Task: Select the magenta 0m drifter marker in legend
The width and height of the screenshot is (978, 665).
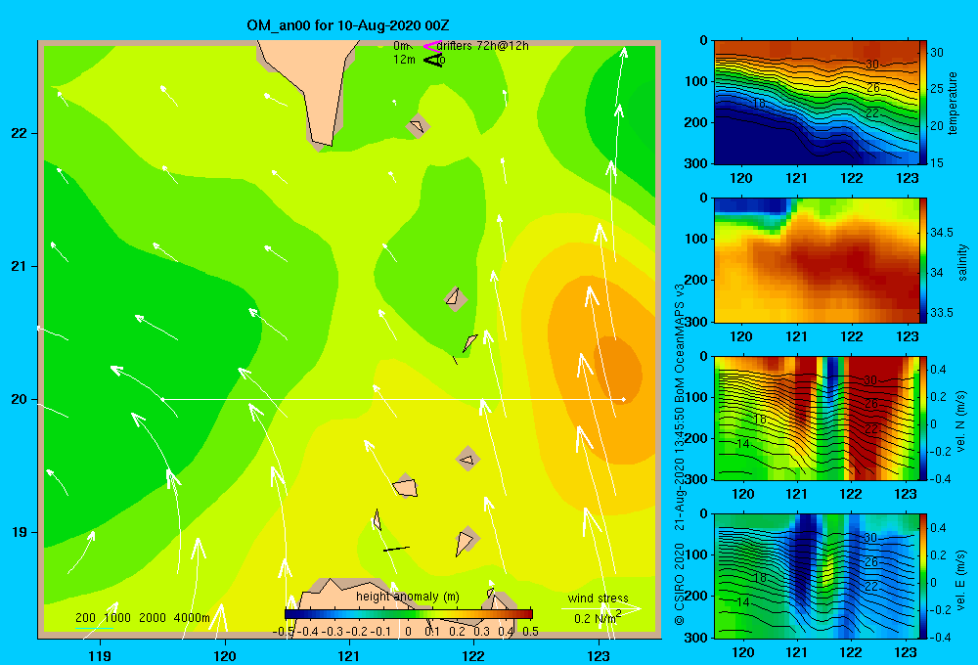Action: pyautogui.click(x=432, y=46)
